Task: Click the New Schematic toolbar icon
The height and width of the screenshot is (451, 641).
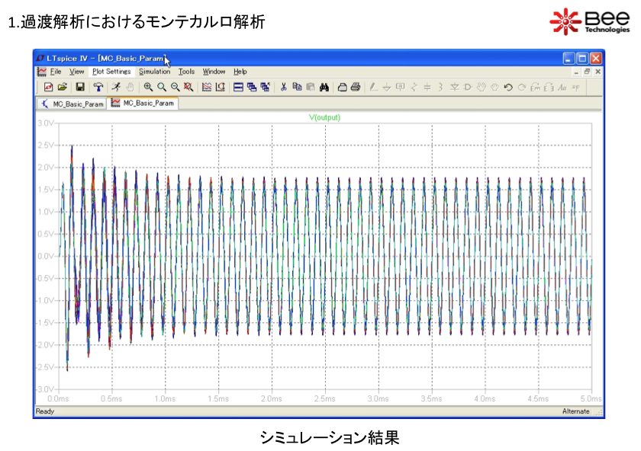Action: [48, 87]
